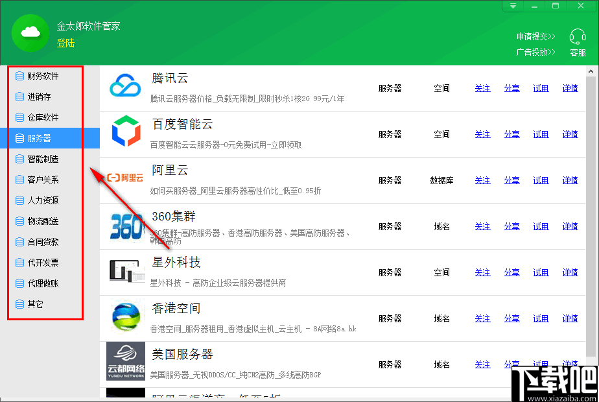The height and width of the screenshot is (402, 599).
Task: Click 分享 link for 香港空间
Action: click(x=511, y=318)
